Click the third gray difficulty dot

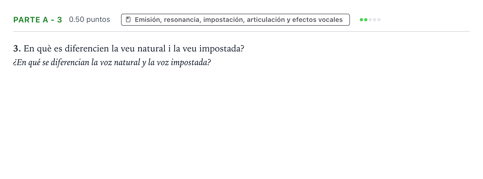[x=370, y=20]
